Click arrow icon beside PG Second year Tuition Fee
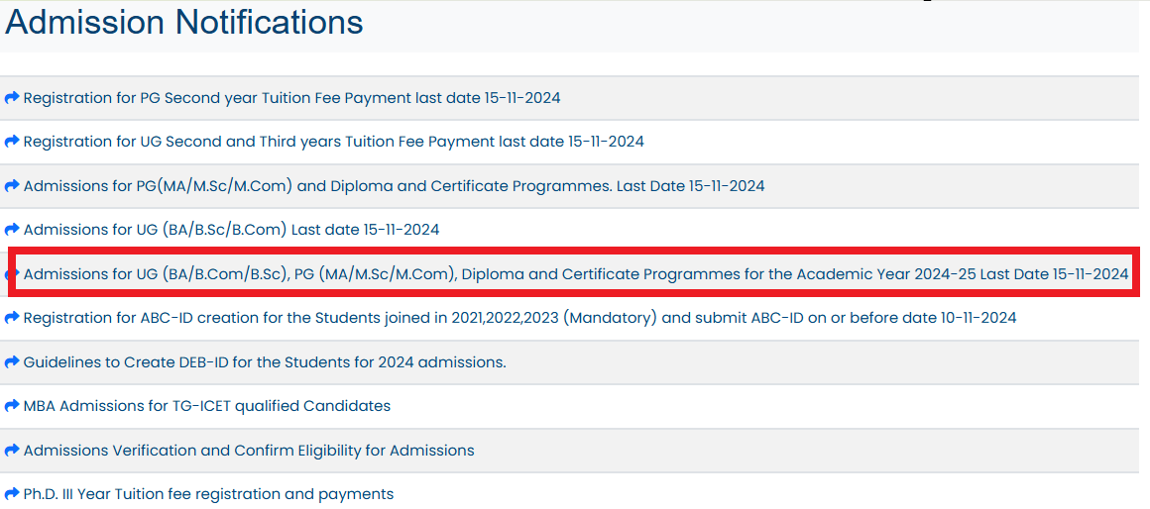This screenshot has width=1150, height=509. click(12, 98)
